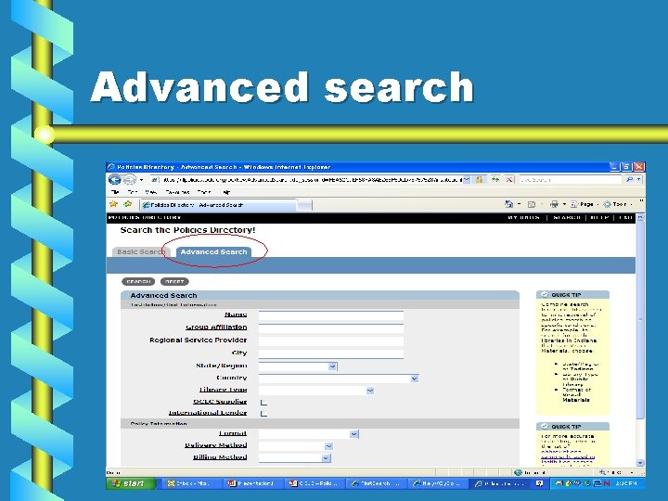
Task: Click the MY UNITS link in black header
Action: click(x=523, y=218)
